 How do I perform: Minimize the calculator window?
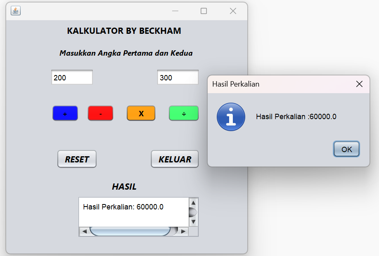pos(175,11)
